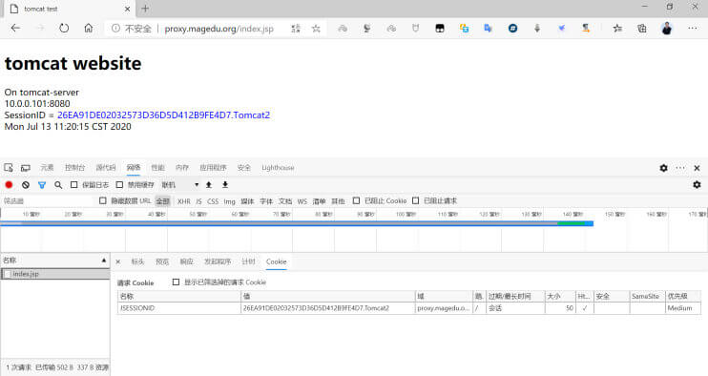
Task: Switch to the 性能 DevTools tab
Action: pyautogui.click(x=158, y=168)
